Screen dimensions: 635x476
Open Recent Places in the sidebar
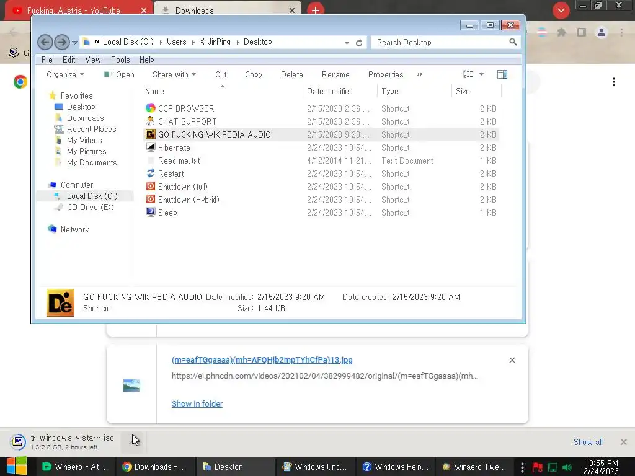tap(91, 129)
